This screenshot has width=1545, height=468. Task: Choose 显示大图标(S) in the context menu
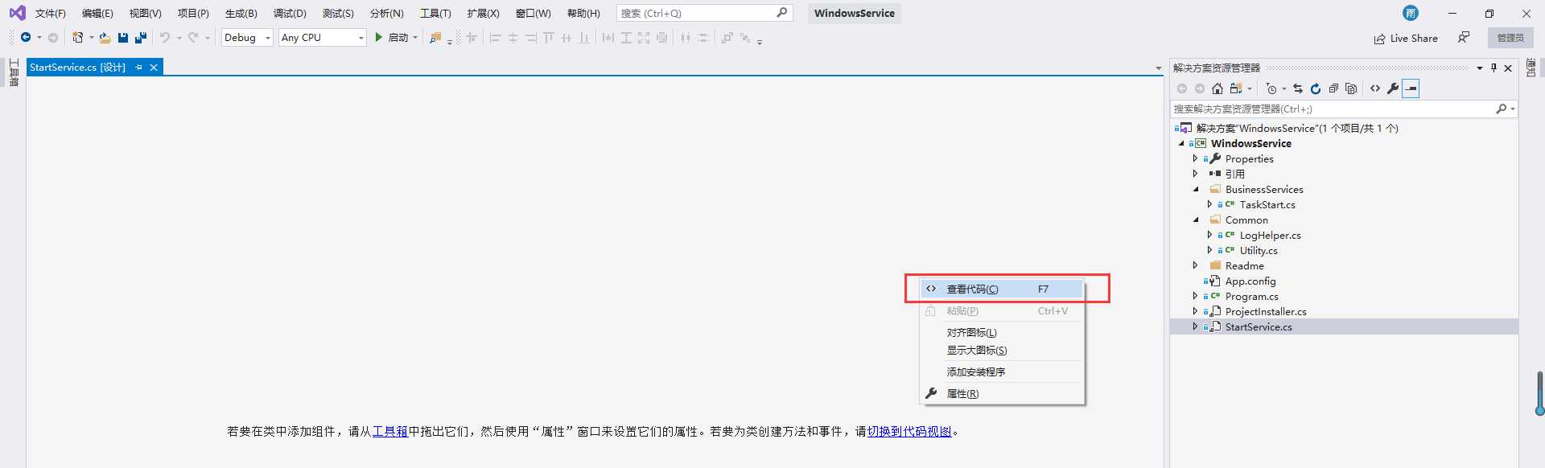[x=1002, y=350]
